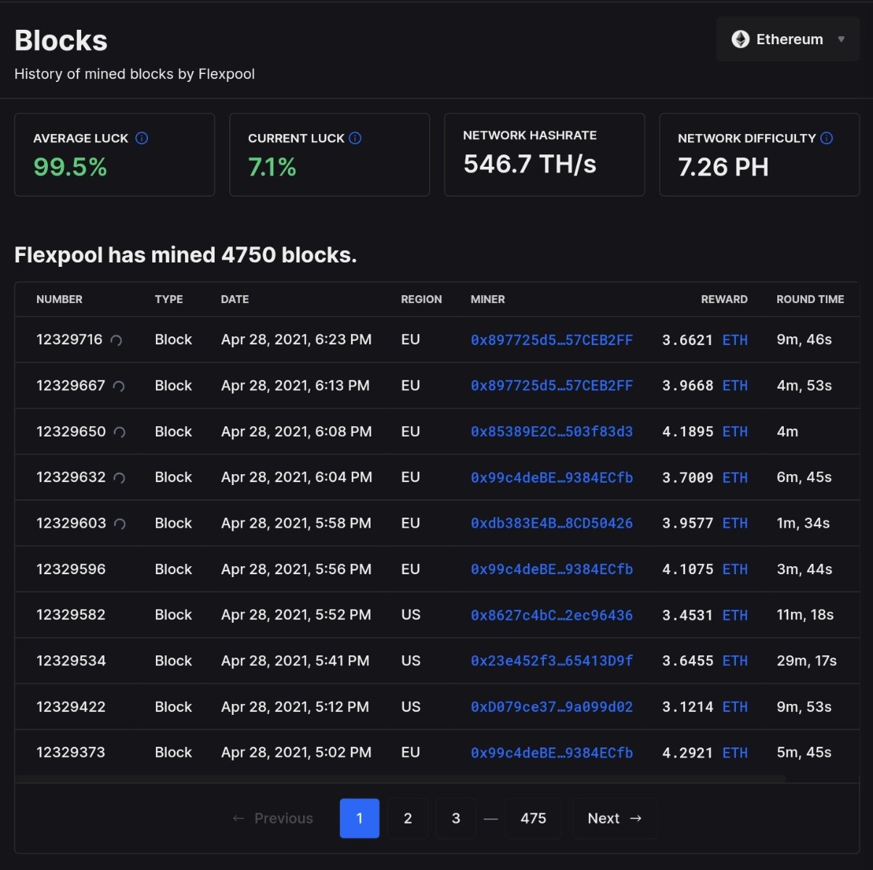Screen dimensions: 873x870
Task: Select block number 12329534
Action: click(71, 660)
